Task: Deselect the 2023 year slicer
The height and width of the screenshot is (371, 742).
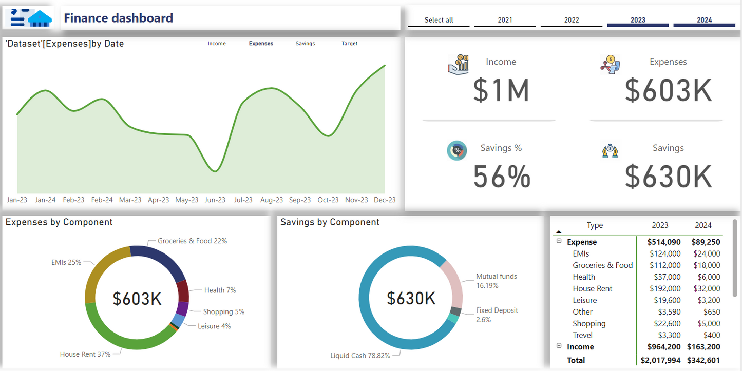Action: pyautogui.click(x=638, y=20)
